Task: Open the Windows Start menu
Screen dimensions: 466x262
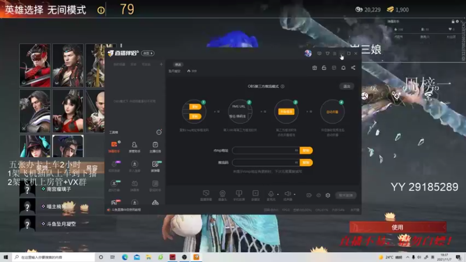Action: (x=6, y=257)
